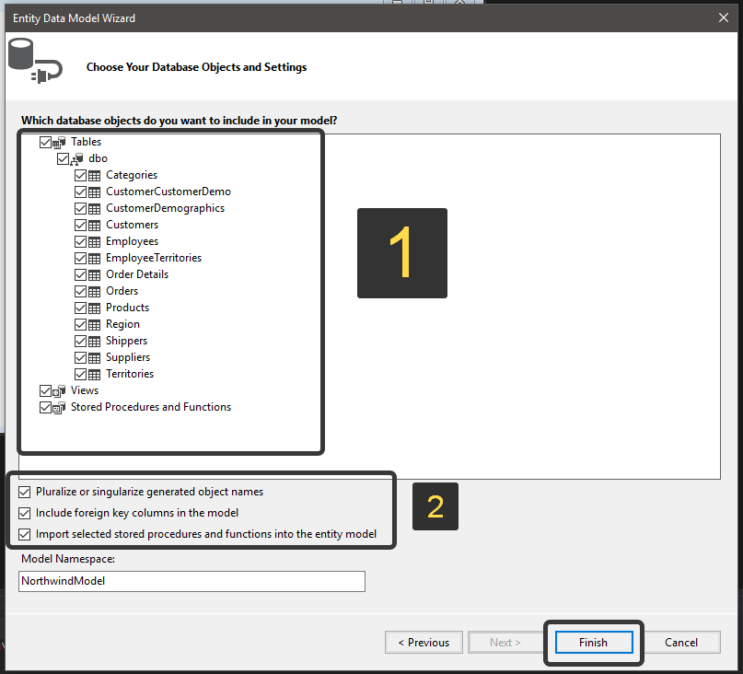Select the Products label in tree
The width and height of the screenshot is (743, 674).
(x=127, y=308)
